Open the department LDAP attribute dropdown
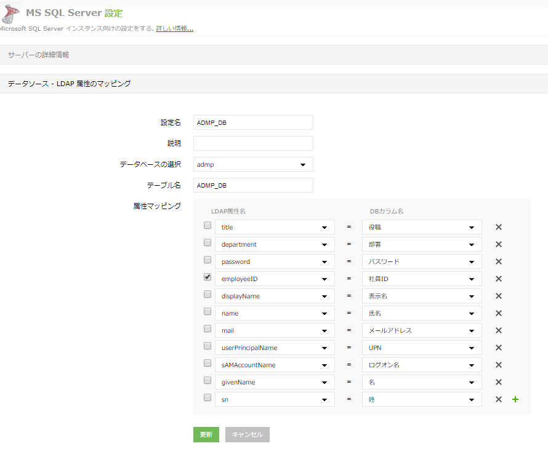Image resolution: width=548 pixels, height=454 pixels. coord(275,244)
